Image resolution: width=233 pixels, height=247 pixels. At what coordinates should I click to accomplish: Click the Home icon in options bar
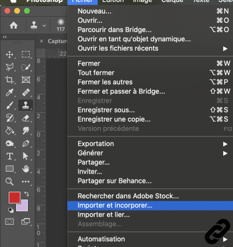(14, 25)
